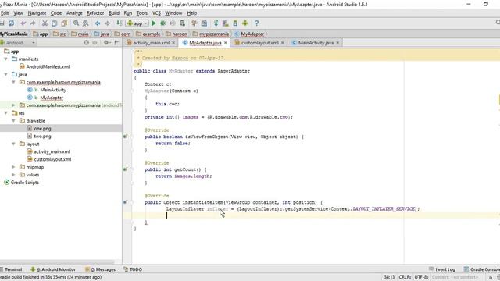The height and width of the screenshot is (281, 500).
Task: Click Scroll from Source target icon
Action: (x=87, y=42)
